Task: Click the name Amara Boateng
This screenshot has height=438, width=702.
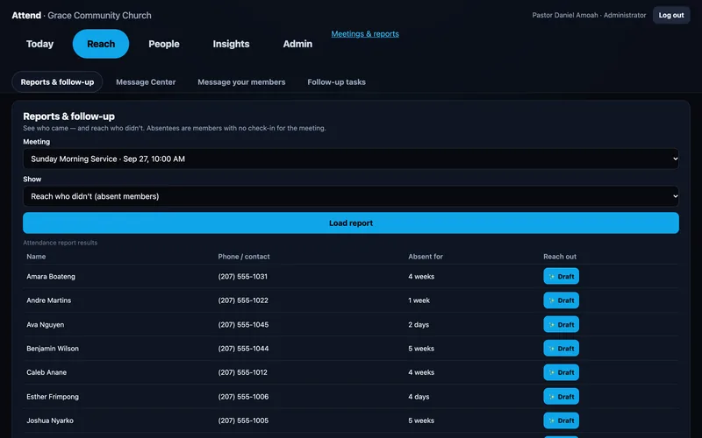Action: 51,277
